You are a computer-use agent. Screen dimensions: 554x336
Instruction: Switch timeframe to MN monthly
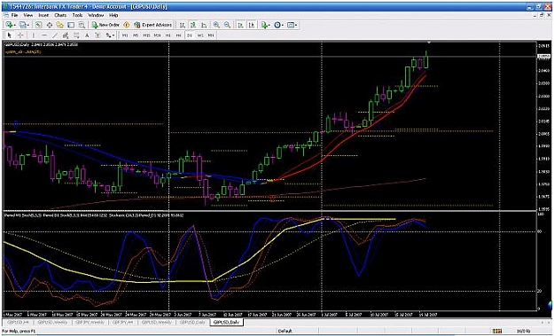pos(211,35)
